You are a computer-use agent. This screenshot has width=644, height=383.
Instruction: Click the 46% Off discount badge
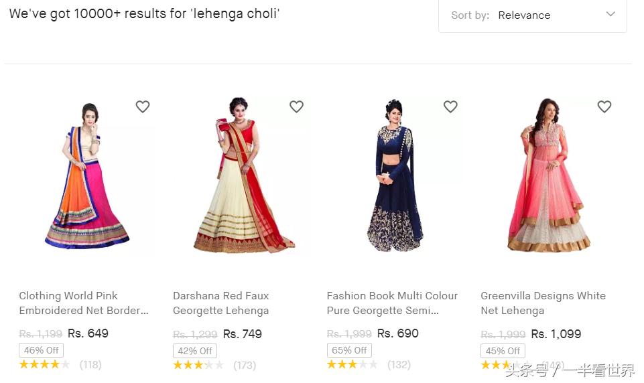42,350
